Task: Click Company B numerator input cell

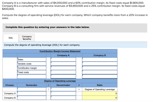Action: coord(32,98)
